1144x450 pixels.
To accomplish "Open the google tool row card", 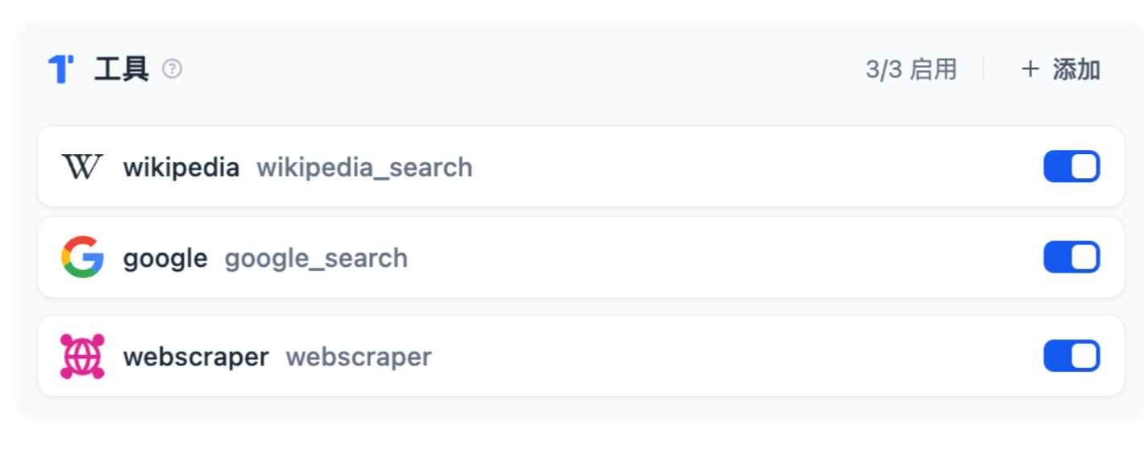I will click(581, 257).
